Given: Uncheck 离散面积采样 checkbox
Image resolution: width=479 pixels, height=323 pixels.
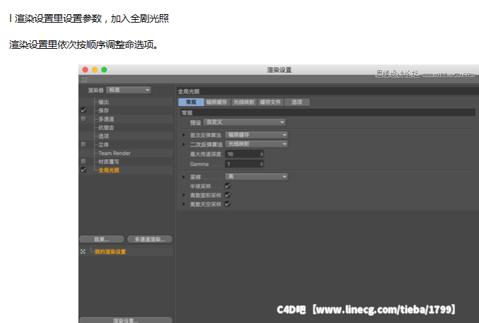Looking at the screenshot, I should 227,195.
